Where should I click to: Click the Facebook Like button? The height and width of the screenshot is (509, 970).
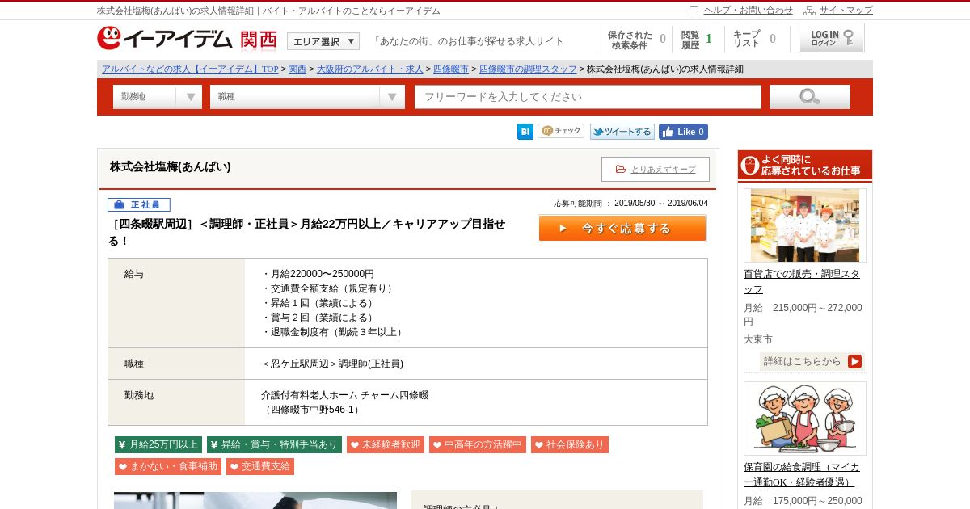click(683, 132)
